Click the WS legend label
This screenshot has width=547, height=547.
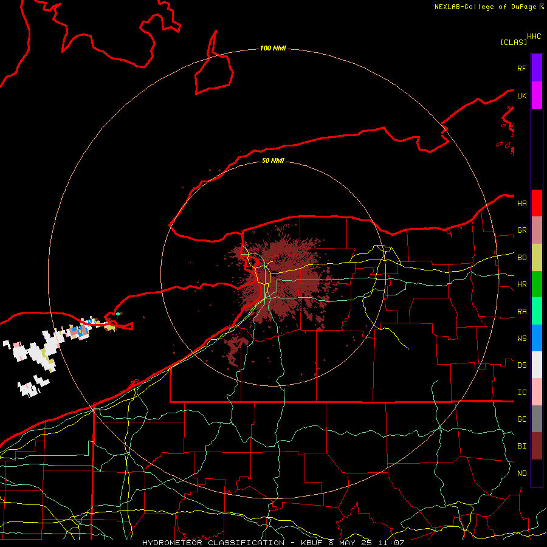point(521,339)
